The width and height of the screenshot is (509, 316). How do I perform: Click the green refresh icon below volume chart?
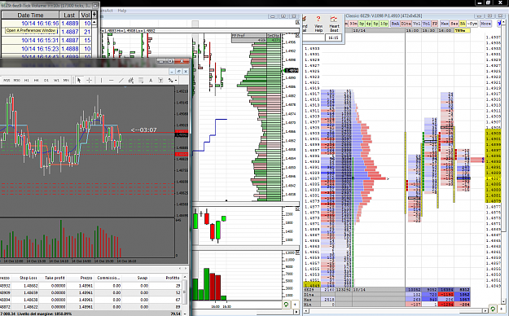(286, 305)
